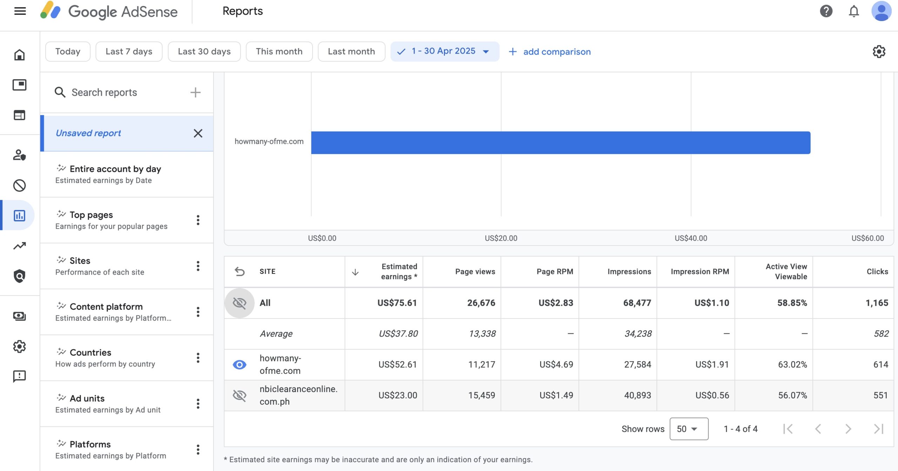Screen dimensions: 898x471
Task: Open Policy center shield sidebar icon
Action: (19, 276)
